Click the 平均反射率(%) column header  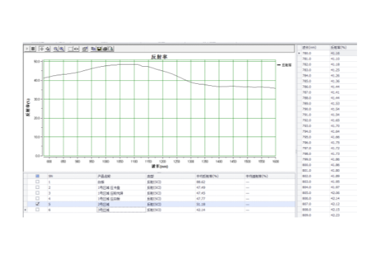click(208, 176)
